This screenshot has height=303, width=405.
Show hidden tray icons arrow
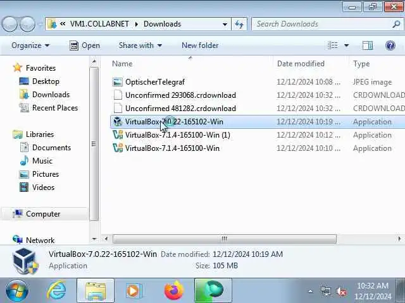pyautogui.click(x=311, y=292)
